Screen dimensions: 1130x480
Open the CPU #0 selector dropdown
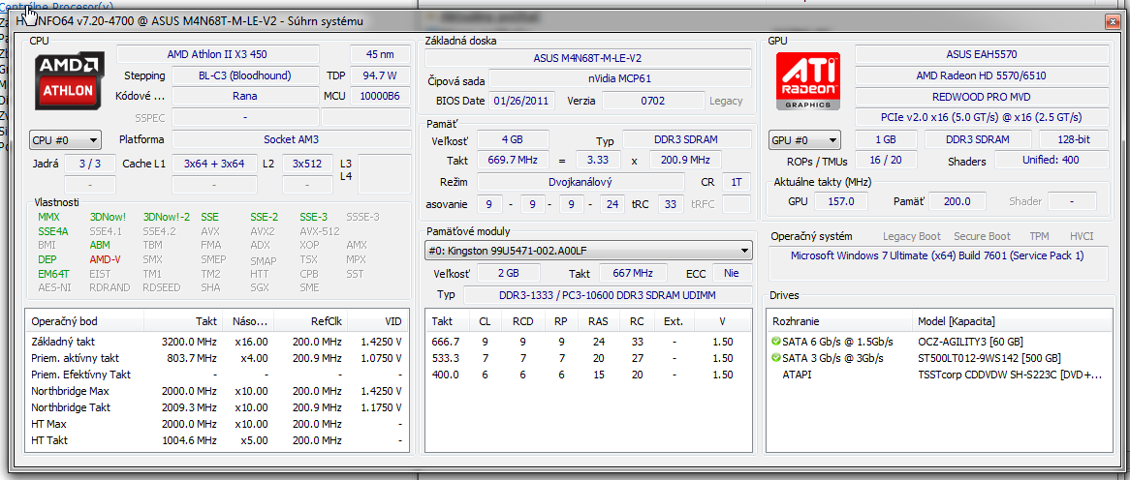point(66,140)
